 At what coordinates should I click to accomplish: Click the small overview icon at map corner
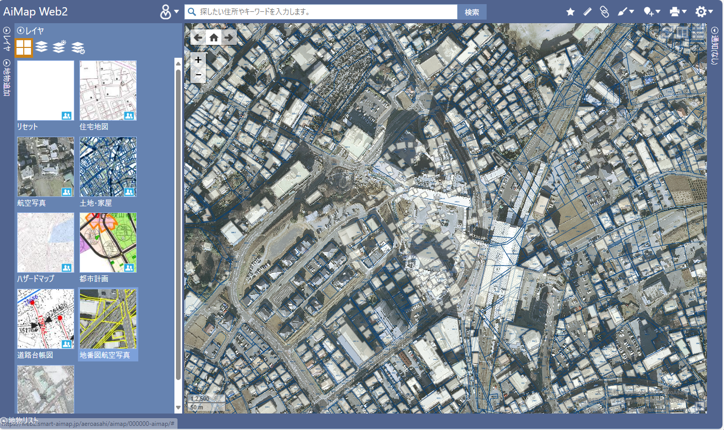(700, 406)
